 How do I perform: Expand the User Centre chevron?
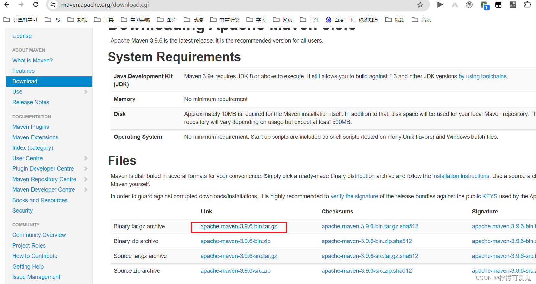coord(86,158)
